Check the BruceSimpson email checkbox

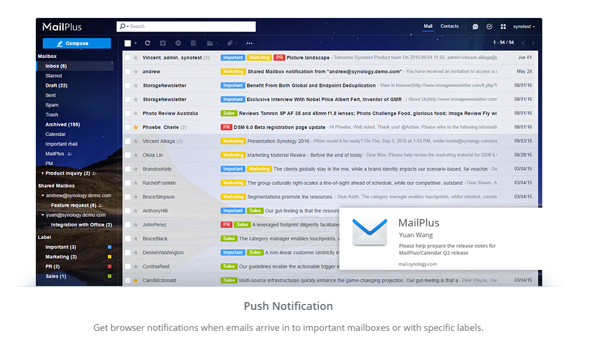128,197
